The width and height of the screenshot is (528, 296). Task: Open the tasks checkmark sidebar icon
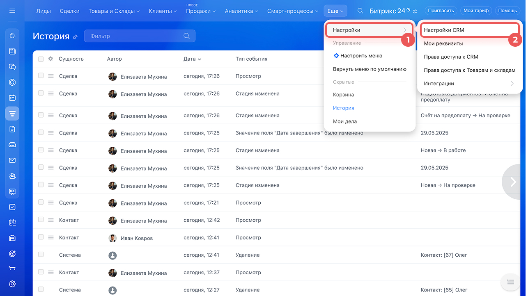coord(12,207)
